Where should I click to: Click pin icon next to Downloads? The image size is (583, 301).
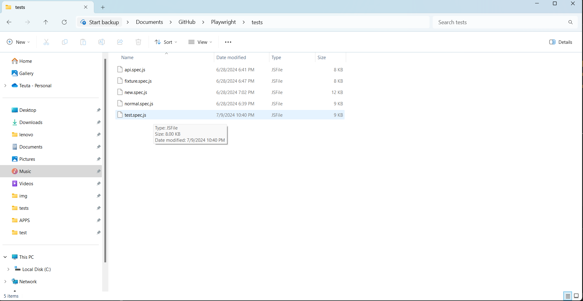pos(98,122)
